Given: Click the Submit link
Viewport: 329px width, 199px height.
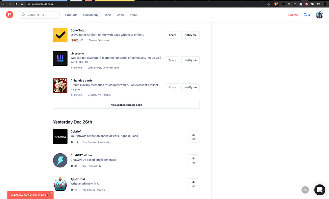Looking at the screenshot, I should [x=293, y=15].
